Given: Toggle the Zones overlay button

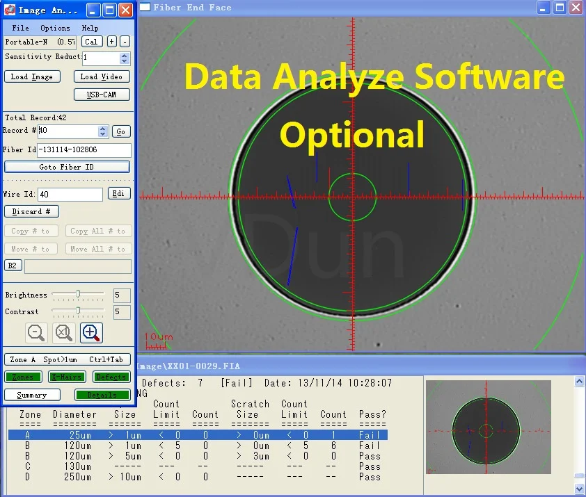Looking at the screenshot, I should click(23, 377).
